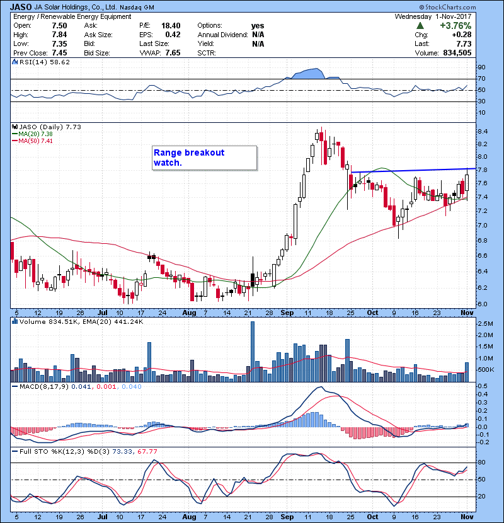
Task: Click the bold JASO ticker symbol in header
Action: tap(21, 7)
